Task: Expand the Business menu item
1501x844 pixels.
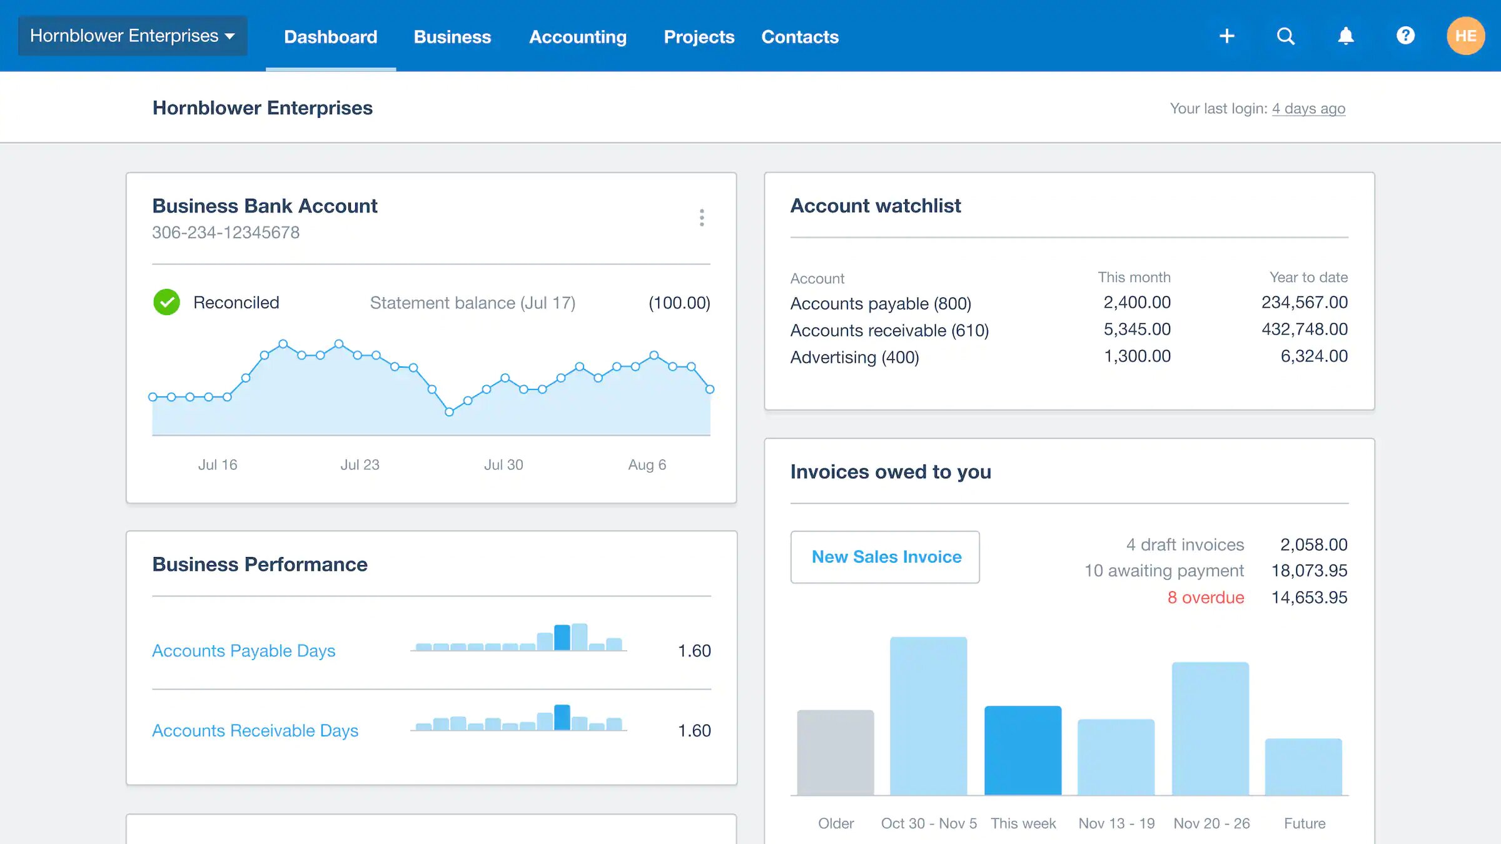Action: click(452, 36)
